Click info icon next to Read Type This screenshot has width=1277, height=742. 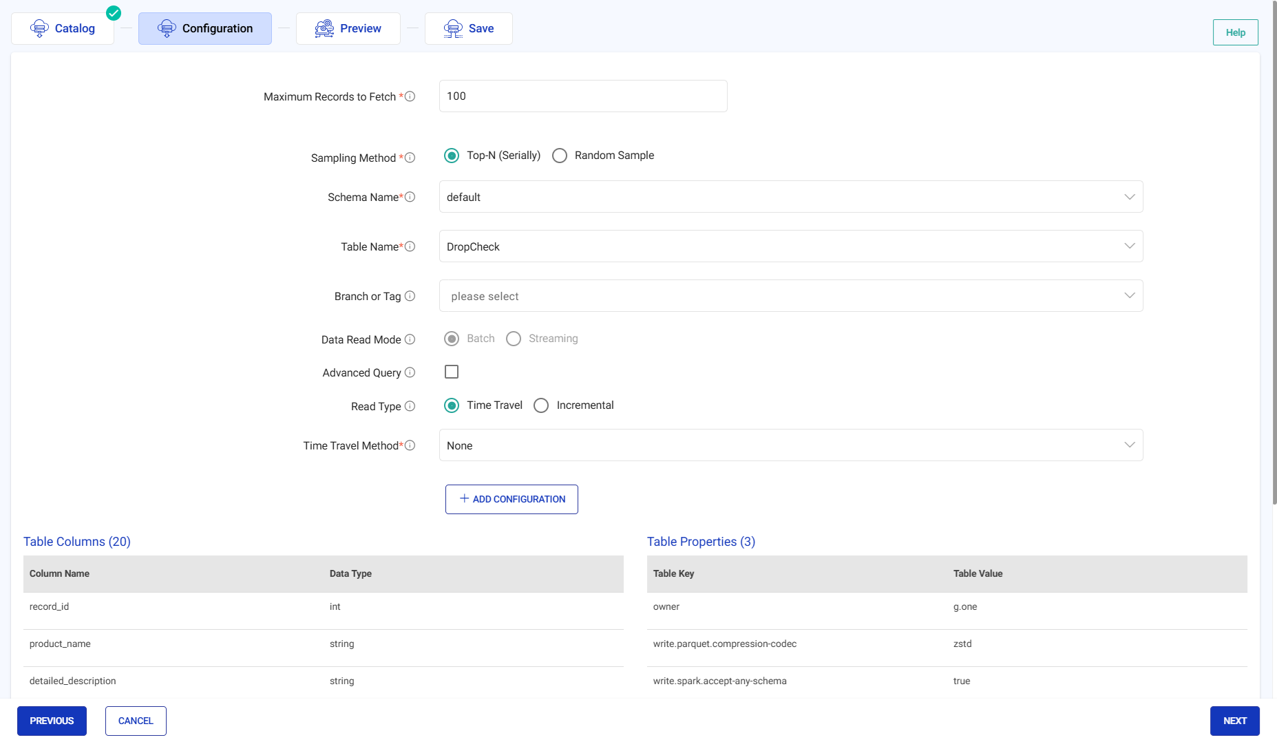pyautogui.click(x=410, y=406)
